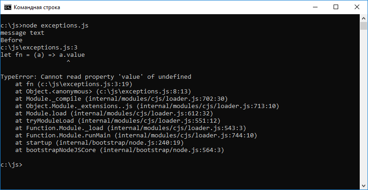
Task: Click the Командная строка title text
Action: pos(37,8)
